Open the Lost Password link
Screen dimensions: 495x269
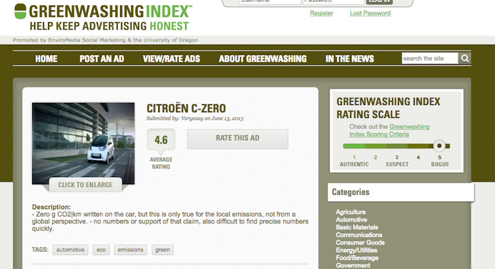pos(370,13)
